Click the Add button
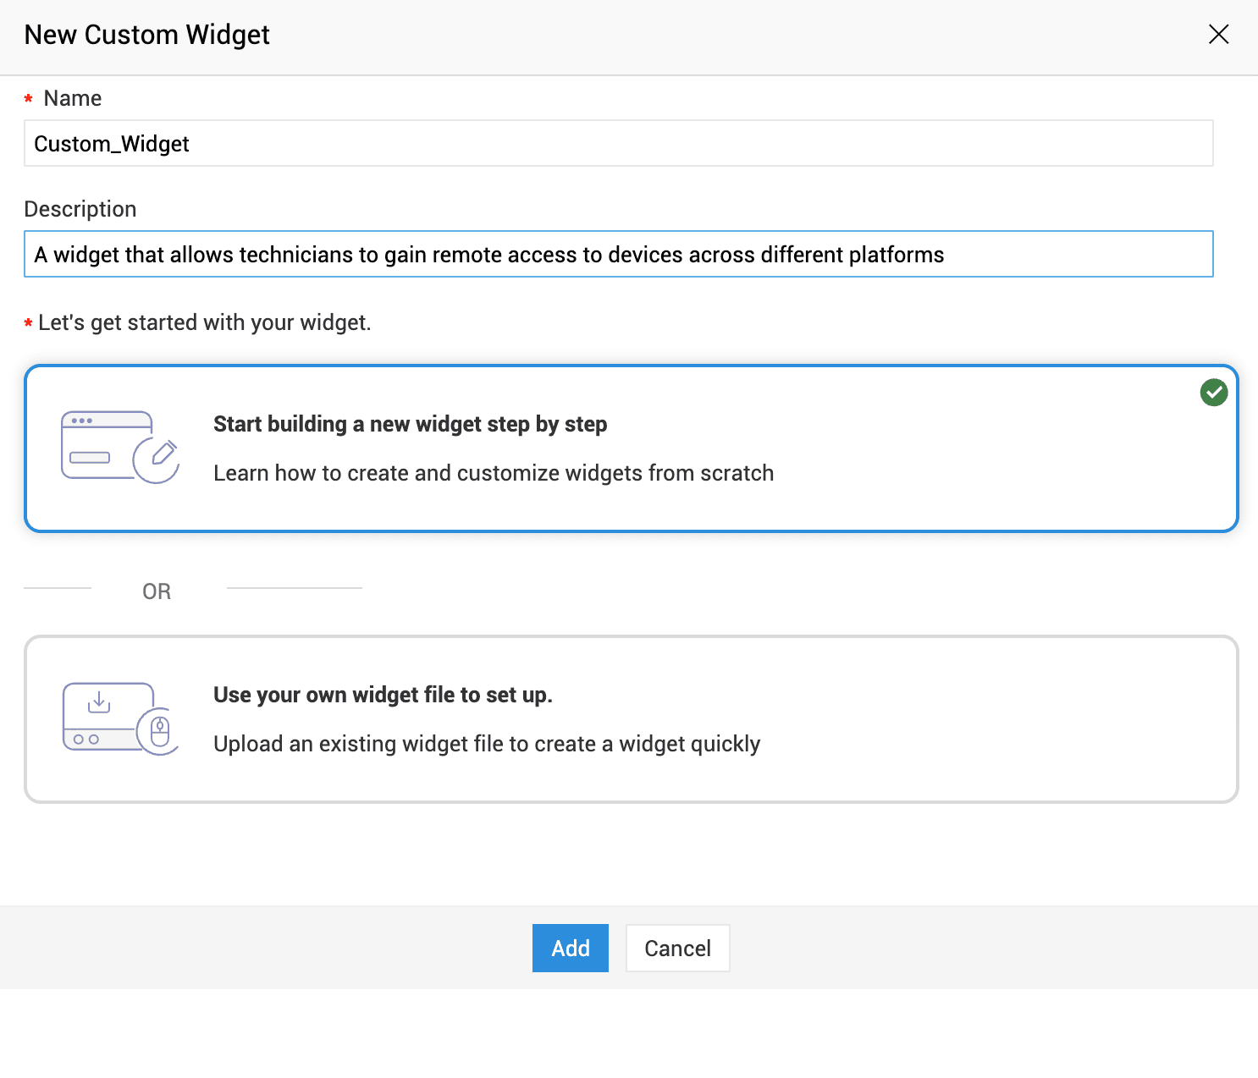The image size is (1258, 1078). 570,948
